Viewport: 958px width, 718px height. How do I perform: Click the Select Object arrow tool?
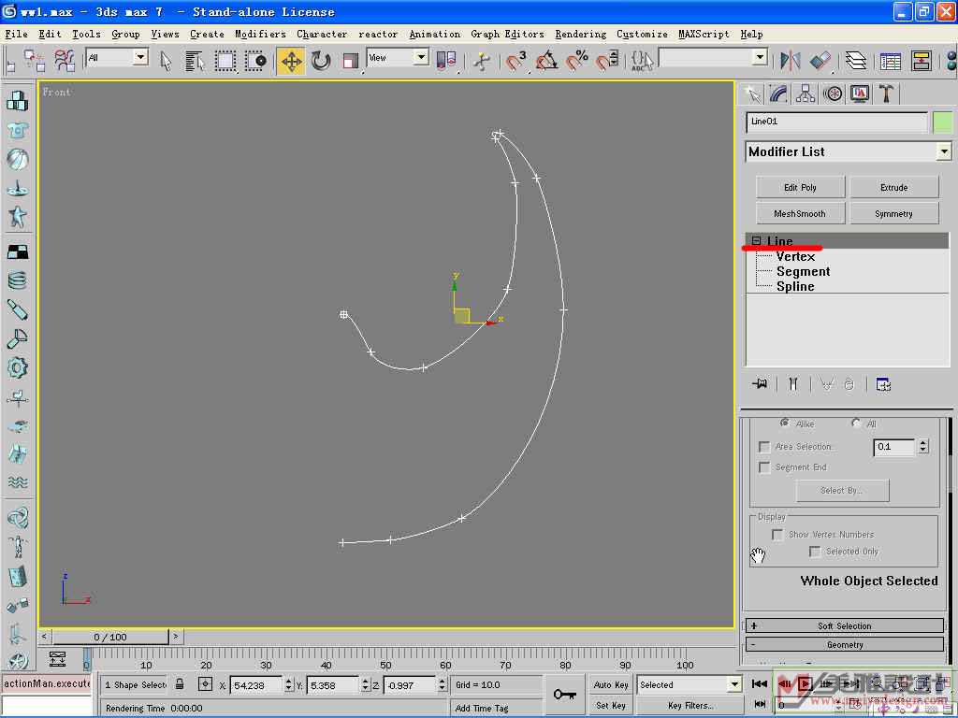166,61
